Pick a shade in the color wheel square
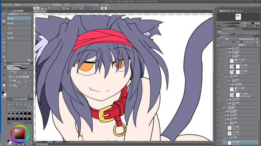The image size is (261, 146). pyautogui.click(x=20, y=134)
